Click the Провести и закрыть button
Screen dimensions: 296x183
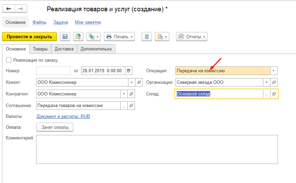(x=30, y=36)
